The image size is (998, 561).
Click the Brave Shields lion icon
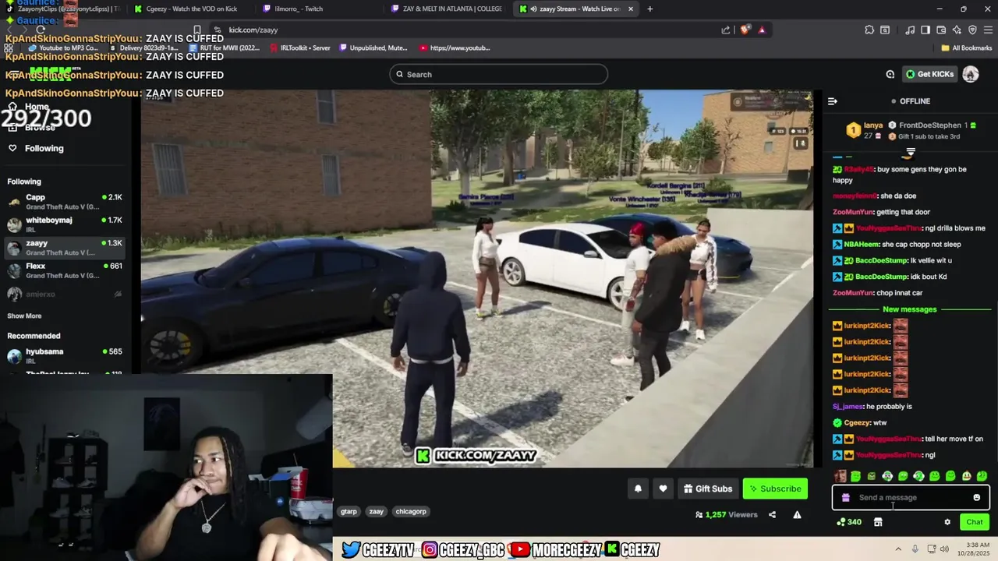tap(745, 30)
